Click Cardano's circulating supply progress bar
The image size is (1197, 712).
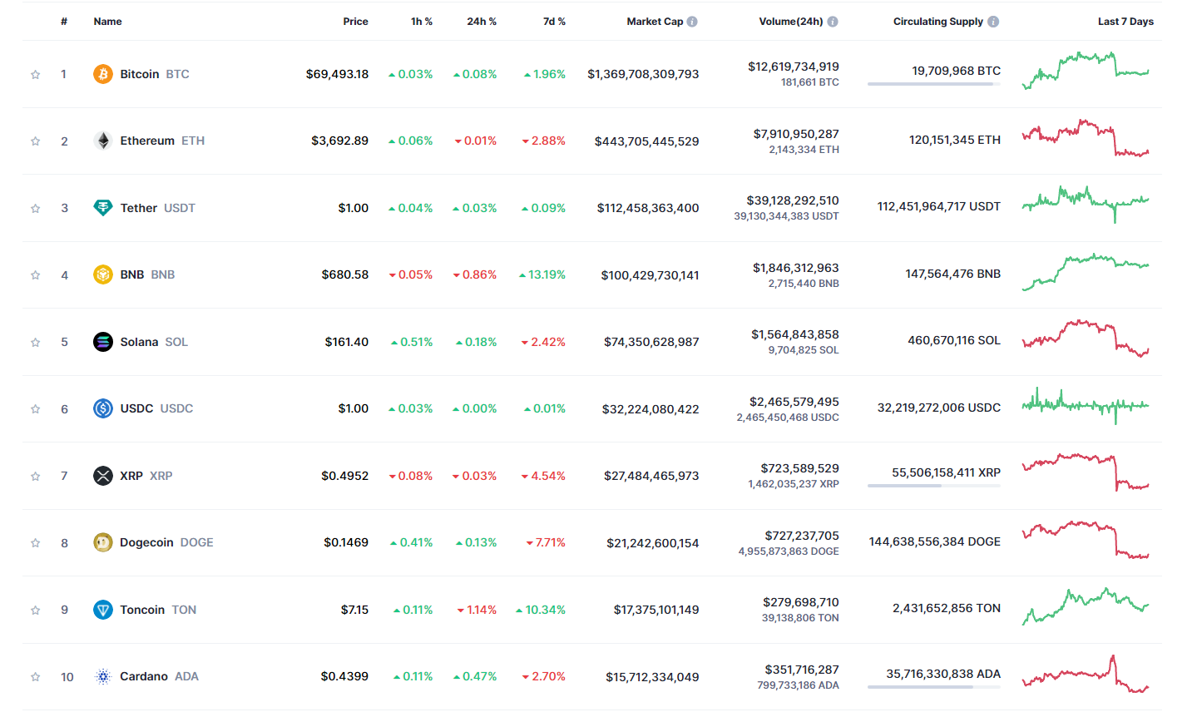934,687
